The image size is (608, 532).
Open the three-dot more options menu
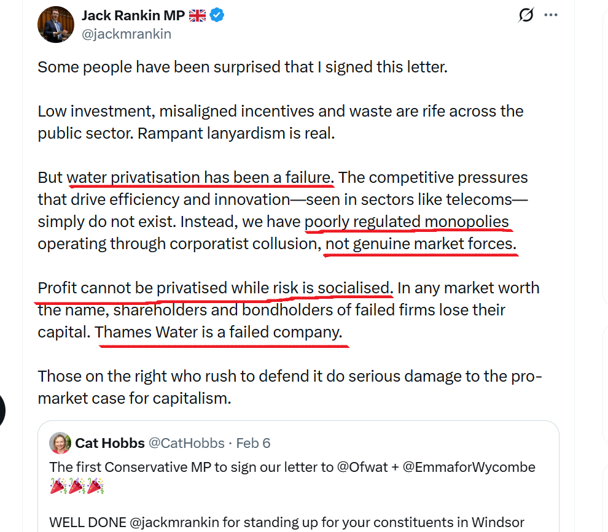coord(551,15)
